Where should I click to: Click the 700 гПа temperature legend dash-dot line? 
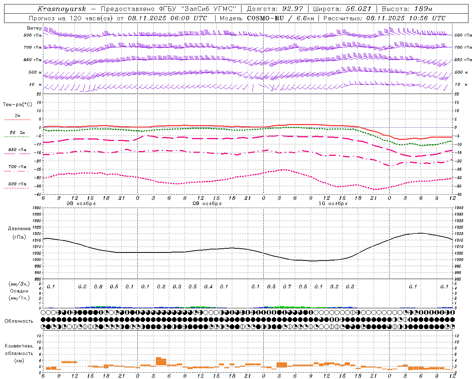coord(16,171)
